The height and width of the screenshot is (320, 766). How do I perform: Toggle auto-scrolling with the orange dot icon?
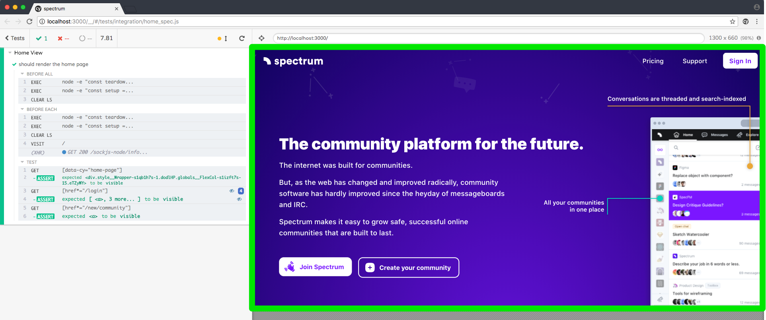[222, 38]
